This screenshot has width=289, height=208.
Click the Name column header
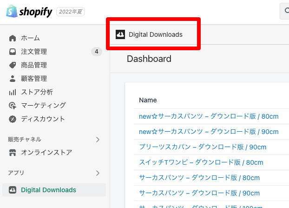point(148,100)
